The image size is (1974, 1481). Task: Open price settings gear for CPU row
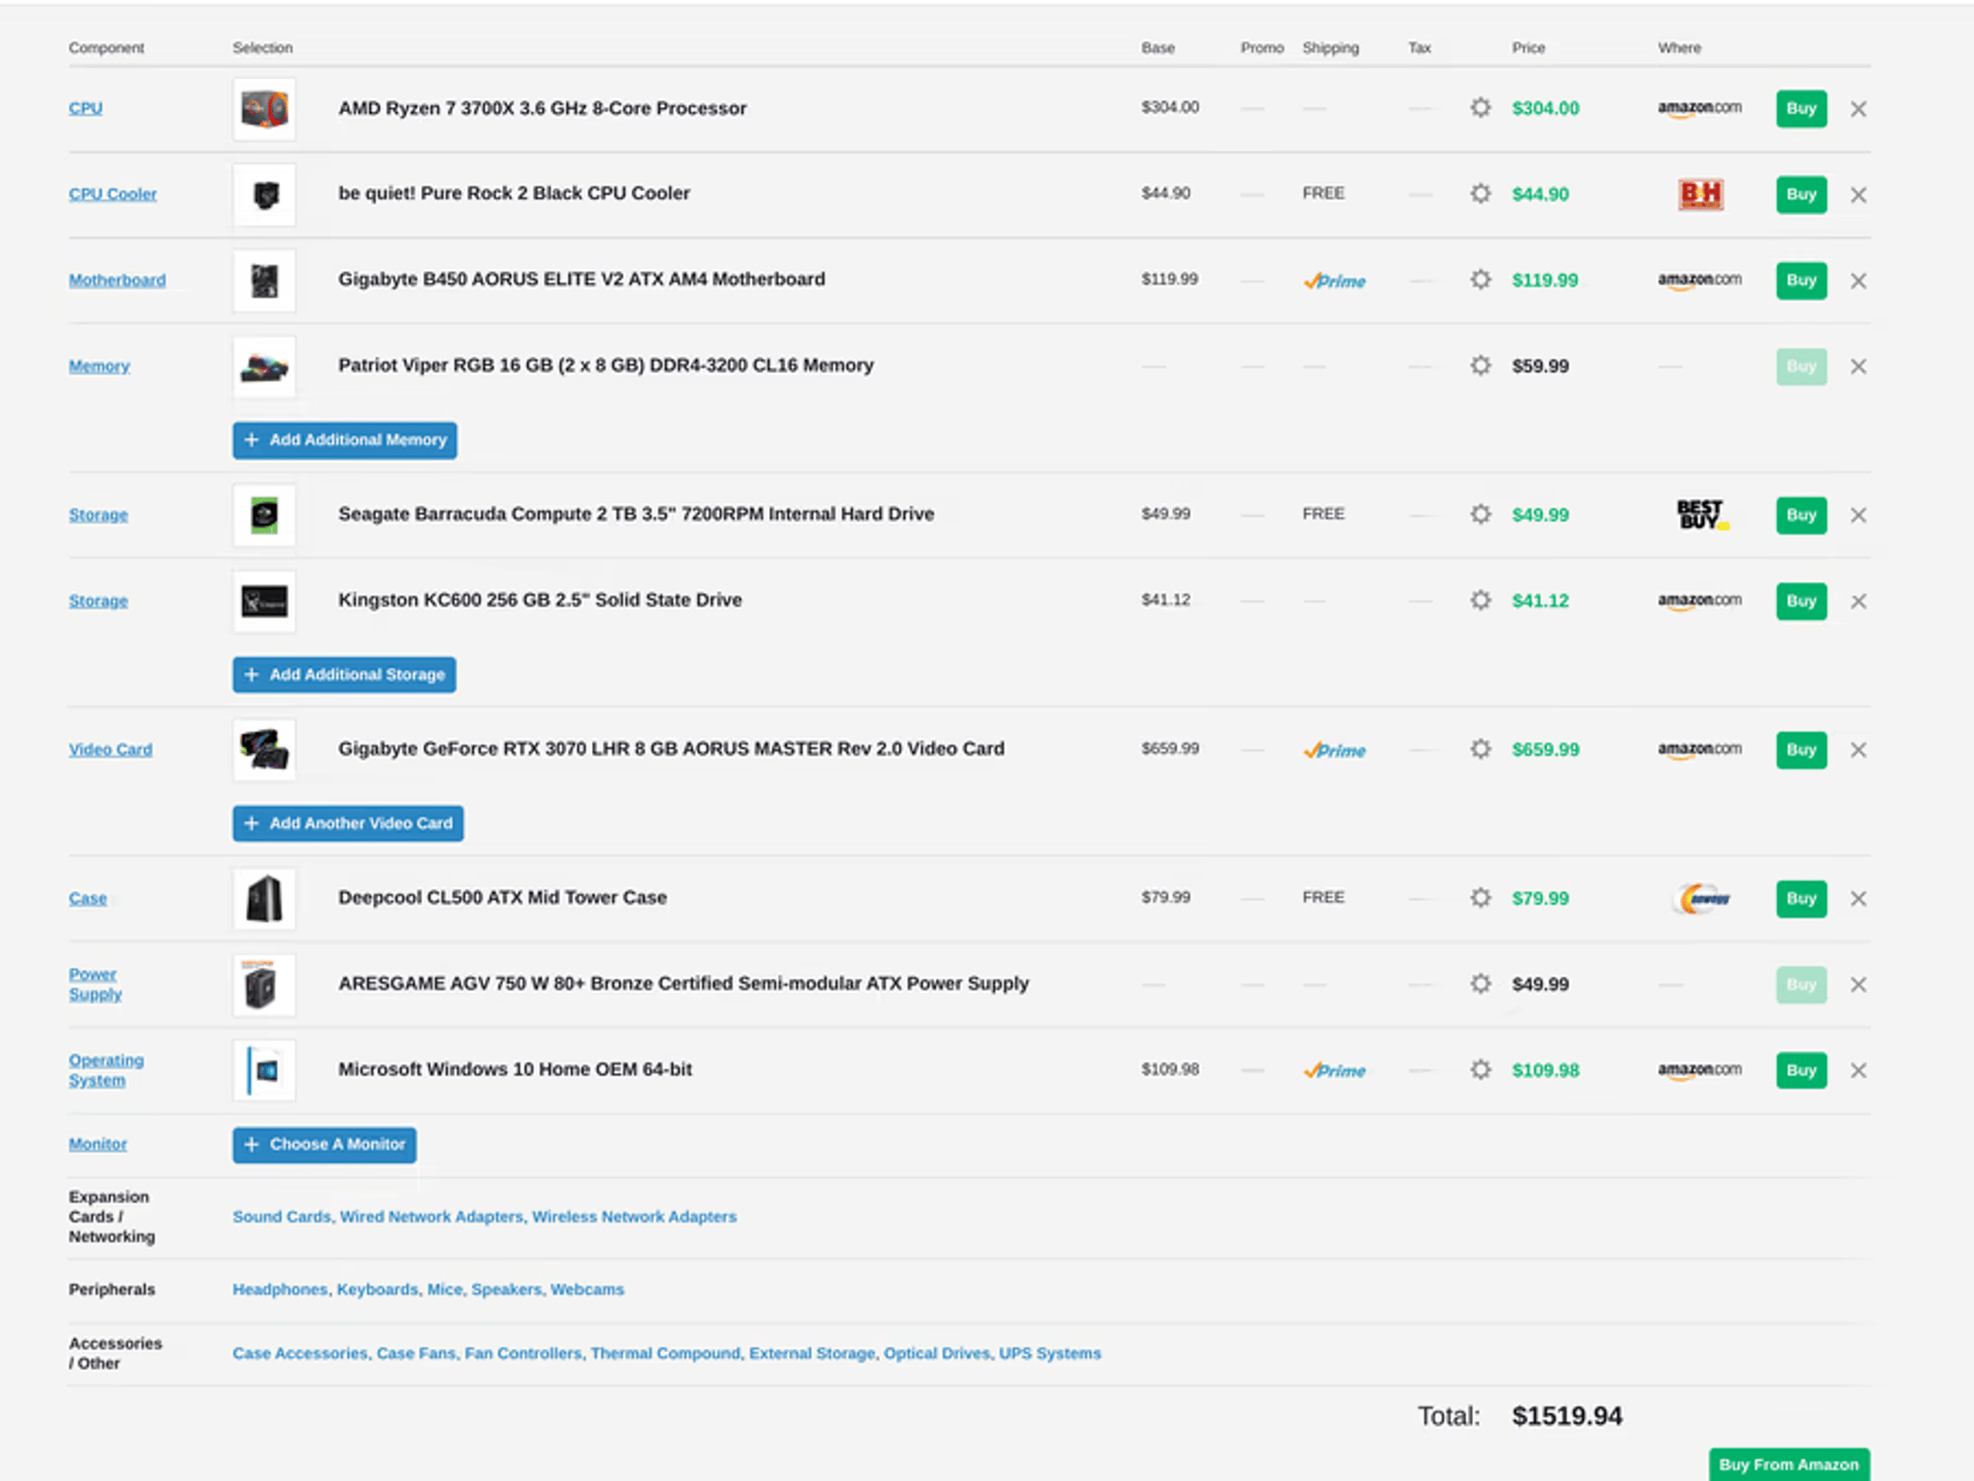point(1480,108)
